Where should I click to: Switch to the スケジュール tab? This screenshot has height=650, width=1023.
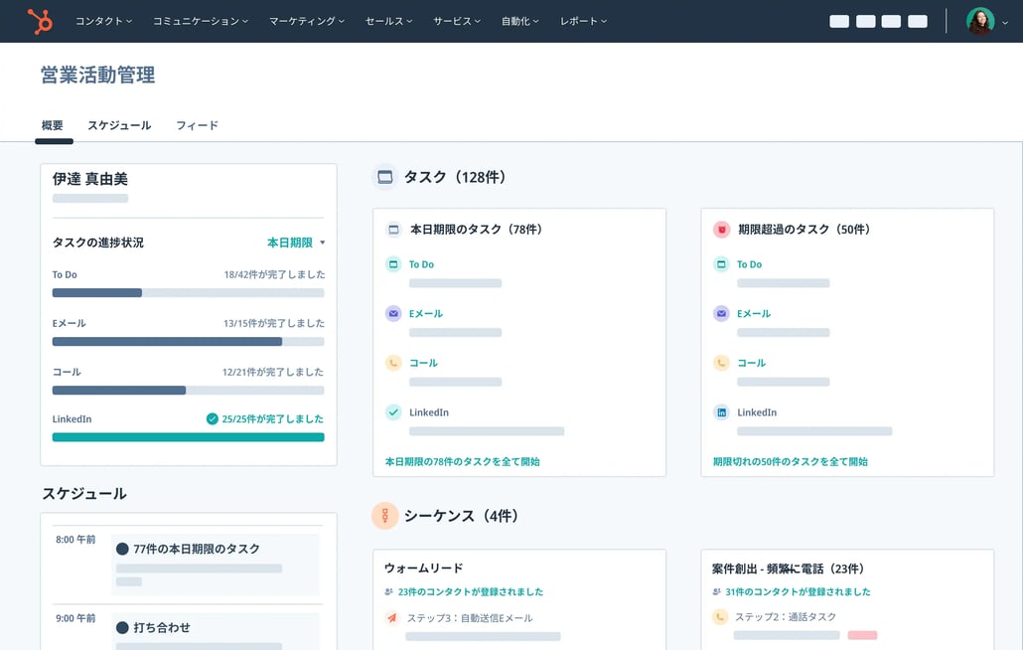pyautogui.click(x=119, y=125)
